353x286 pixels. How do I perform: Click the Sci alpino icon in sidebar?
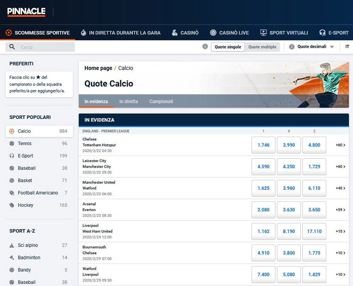tap(12, 245)
